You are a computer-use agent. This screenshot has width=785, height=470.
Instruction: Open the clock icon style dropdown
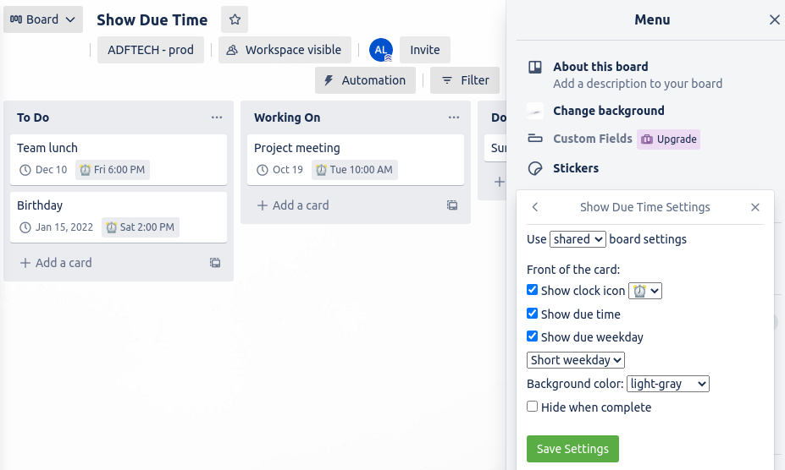(645, 291)
